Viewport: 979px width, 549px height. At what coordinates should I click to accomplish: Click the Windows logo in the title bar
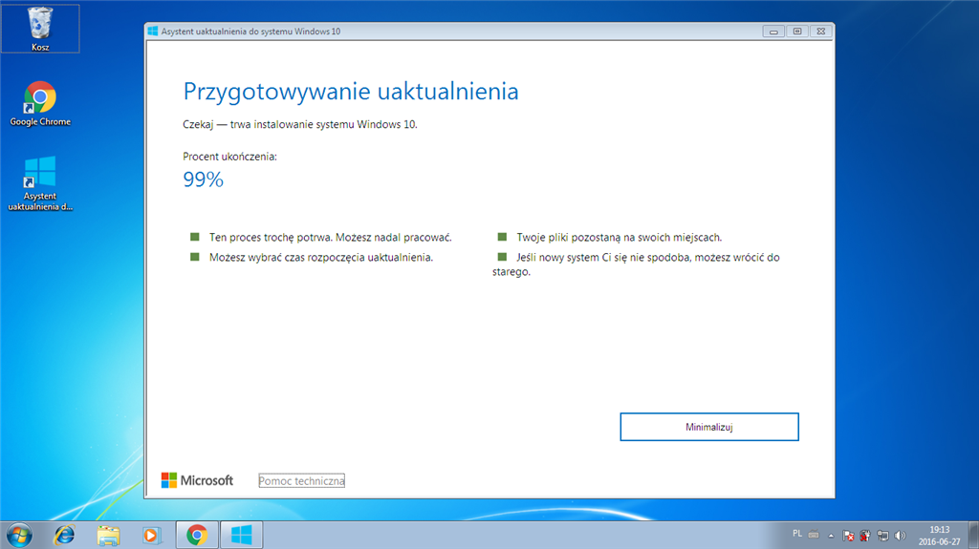(153, 32)
